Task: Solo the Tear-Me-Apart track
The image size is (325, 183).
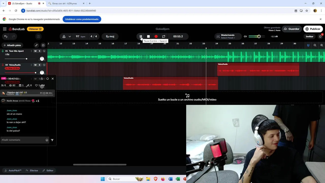Action: [x=39, y=51]
